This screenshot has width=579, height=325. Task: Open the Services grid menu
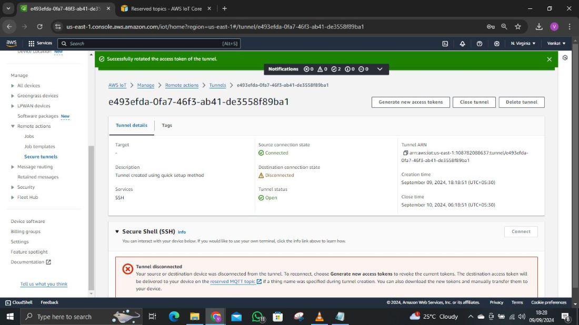40,43
